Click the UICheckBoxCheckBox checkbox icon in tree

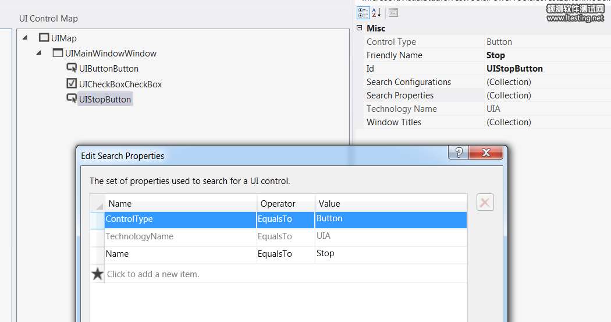pos(72,84)
